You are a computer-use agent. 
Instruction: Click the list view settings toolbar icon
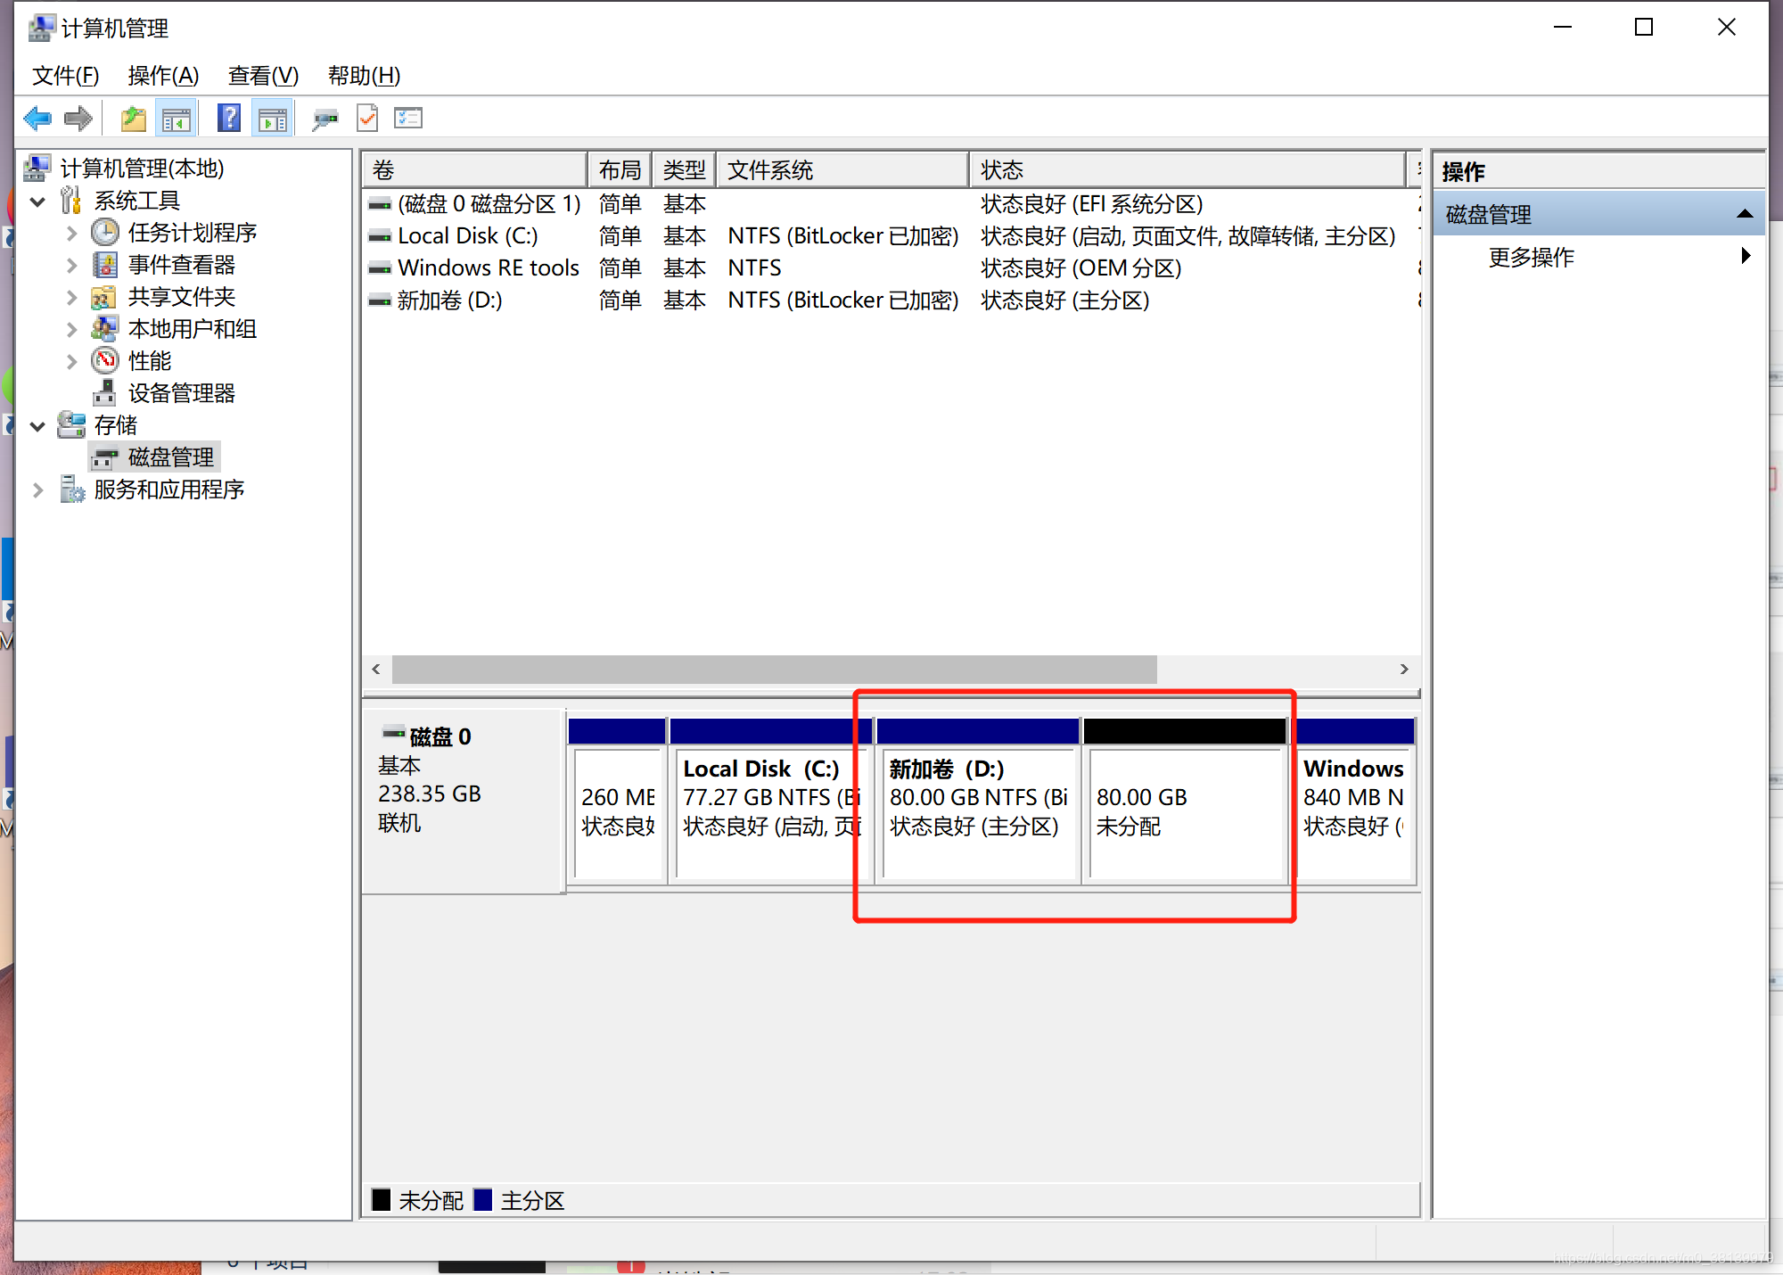(x=408, y=118)
